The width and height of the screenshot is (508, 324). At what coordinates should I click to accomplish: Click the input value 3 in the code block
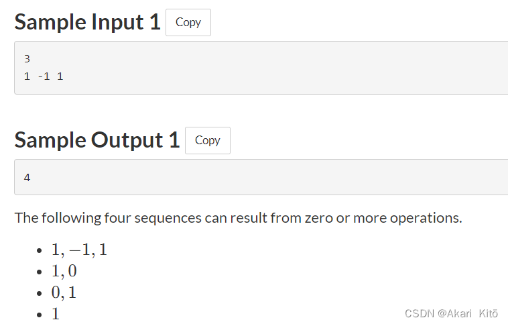click(27, 59)
